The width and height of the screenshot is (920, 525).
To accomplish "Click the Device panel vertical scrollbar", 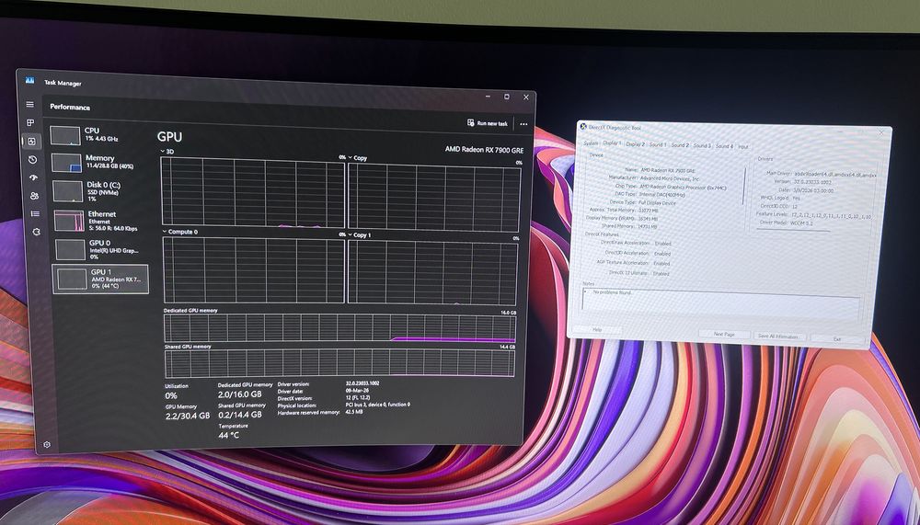I will [x=745, y=187].
